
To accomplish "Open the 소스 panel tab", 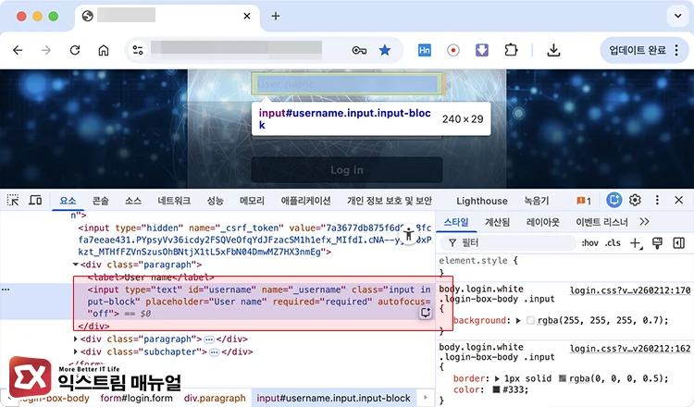I will 132,201.
